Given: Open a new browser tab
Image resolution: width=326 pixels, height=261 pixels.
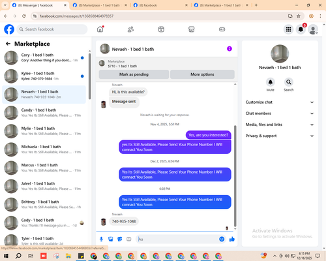Looking at the screenshot, I should tap(256, 5).
